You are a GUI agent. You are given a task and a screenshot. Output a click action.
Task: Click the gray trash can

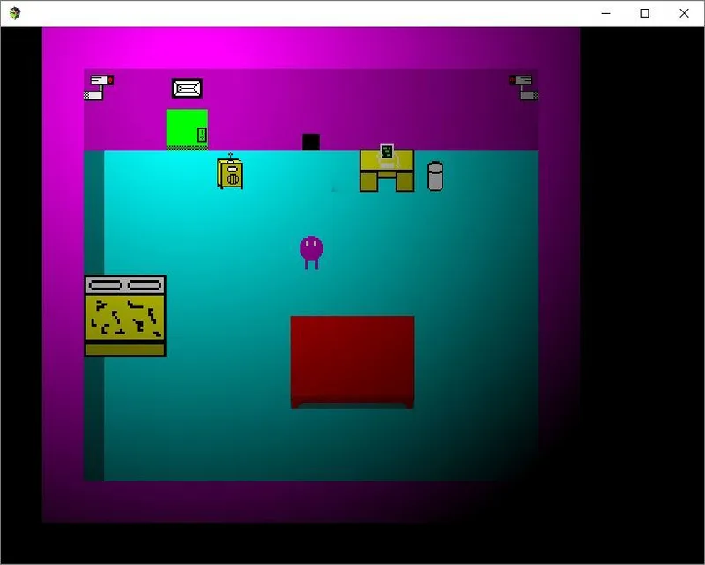[x=434, y=176]
